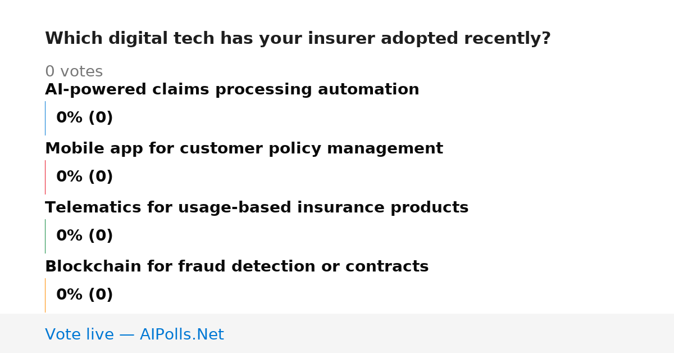The width and height of the screenshot is (674, 353).
Task: Select Blockchain for fraud detection or contracts
Action: point(236,267)
